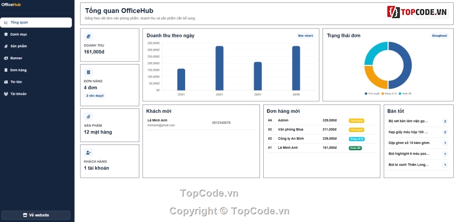Open Tài khoản in the sidebar

click(x=36, y=94)
